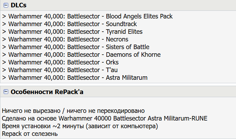
Task: Collapse the Особенности RePack'a minus icon
Action: [x=6, y=92]
